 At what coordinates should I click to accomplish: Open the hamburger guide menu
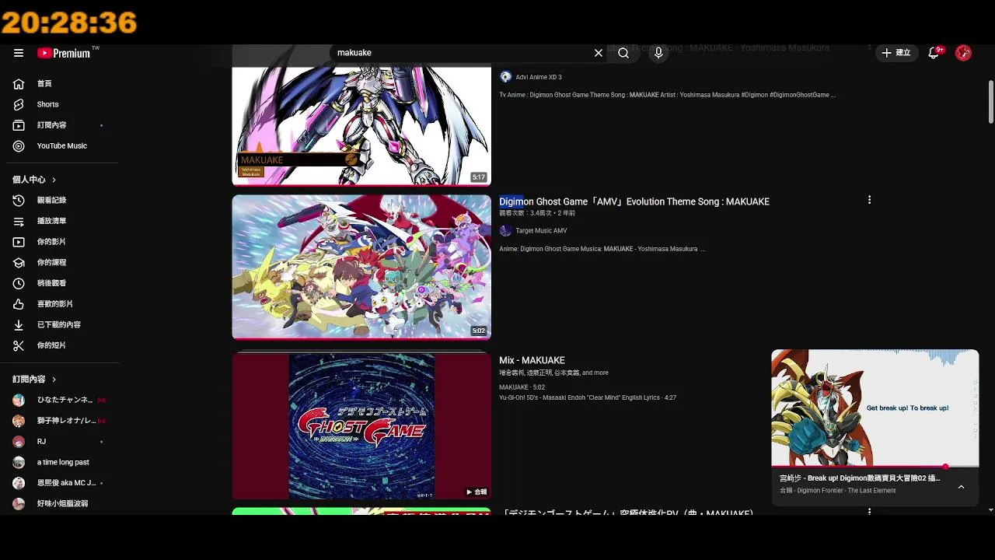[19, 53]
